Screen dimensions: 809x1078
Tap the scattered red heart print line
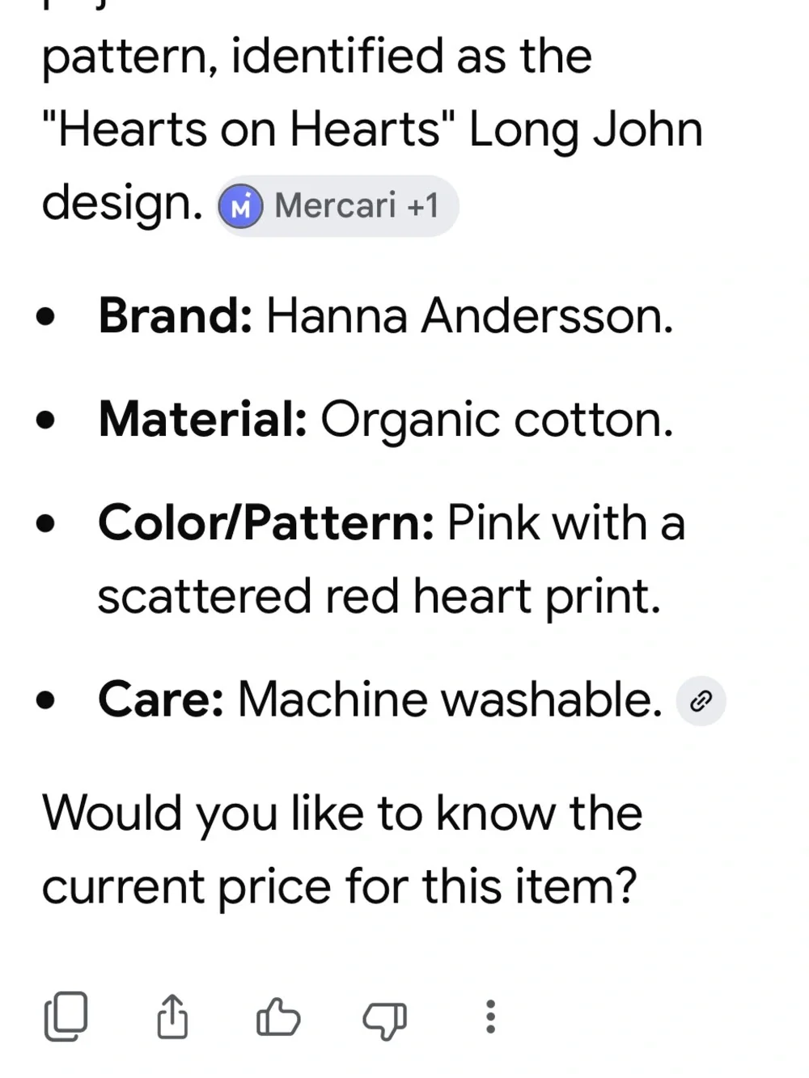379,597
